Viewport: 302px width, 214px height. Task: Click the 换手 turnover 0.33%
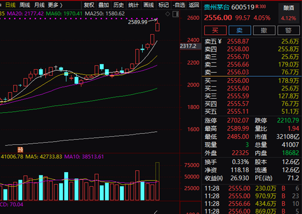click(240, 162)
